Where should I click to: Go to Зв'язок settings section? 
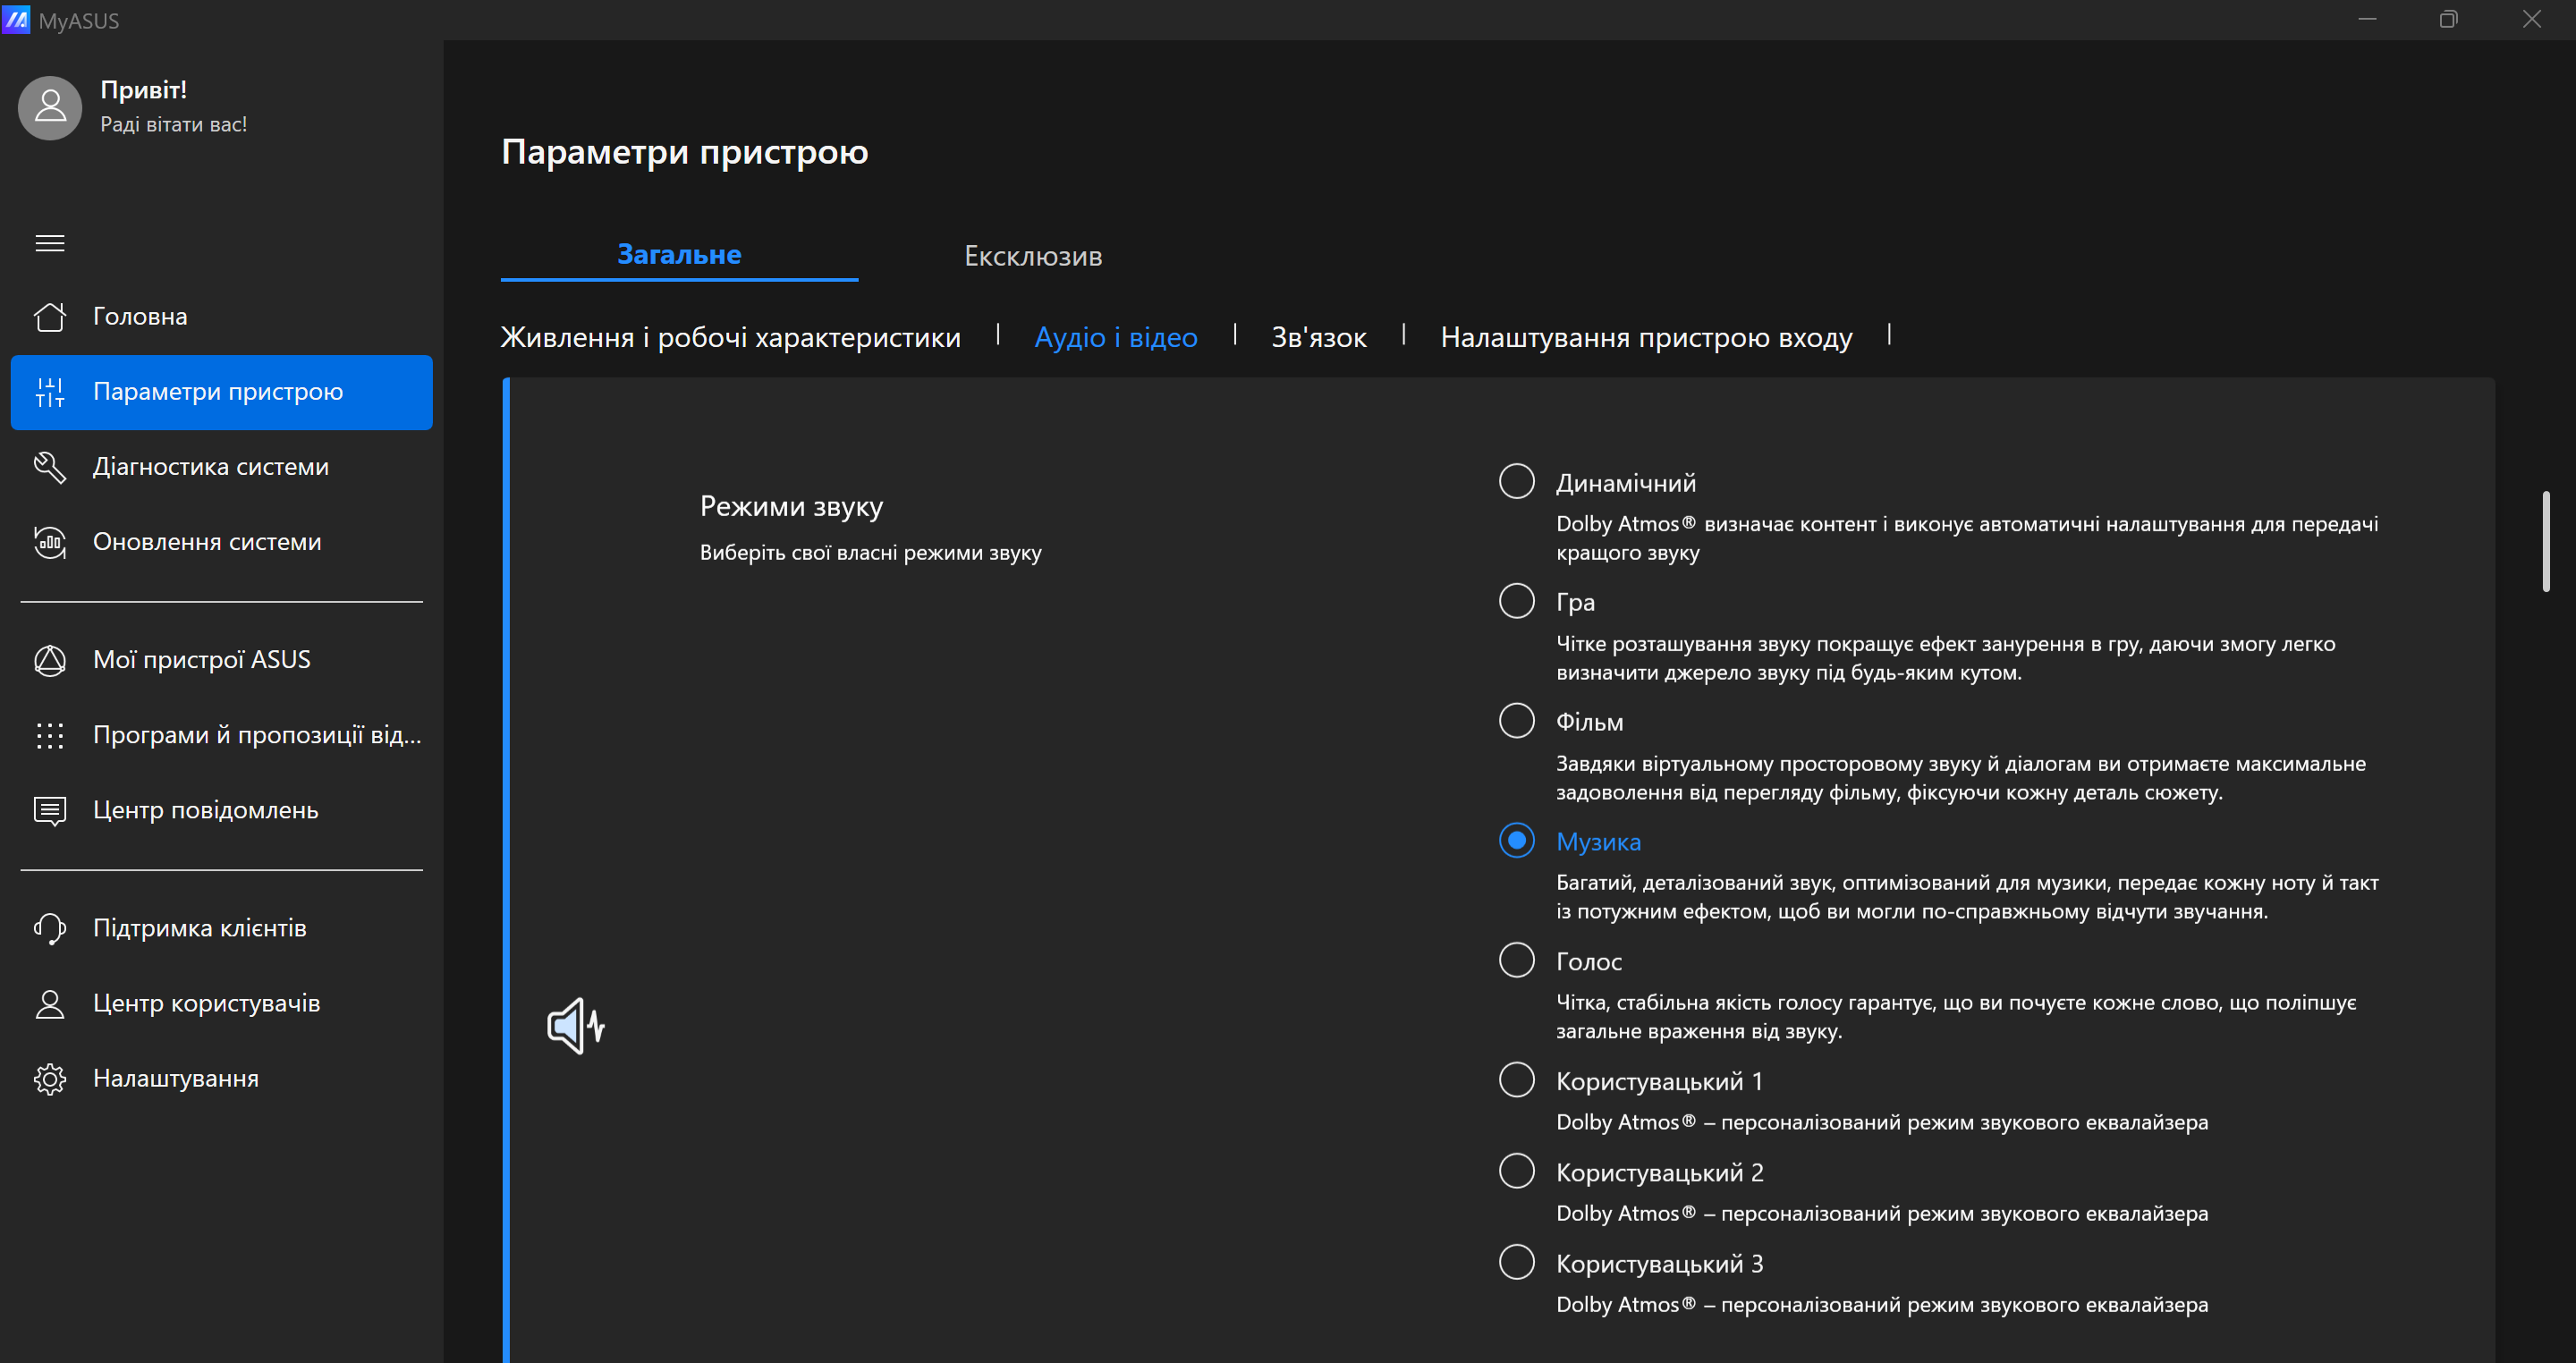[x=1318, y=337]
